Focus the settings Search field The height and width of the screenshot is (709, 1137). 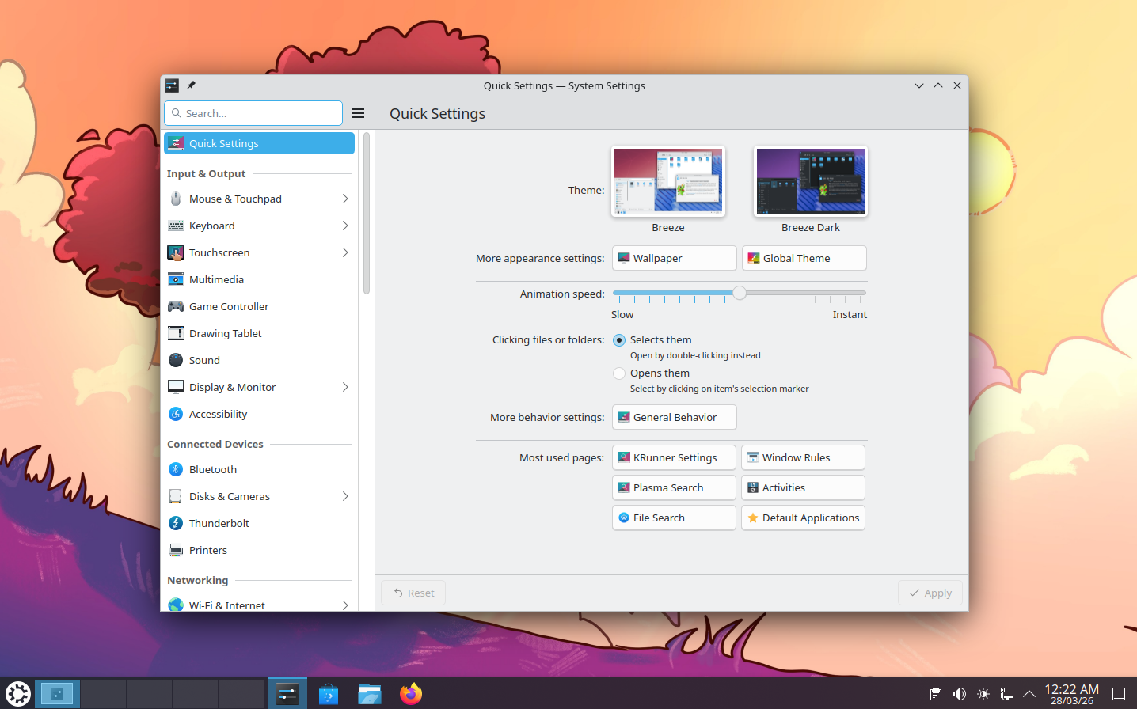tap(253, 113)
